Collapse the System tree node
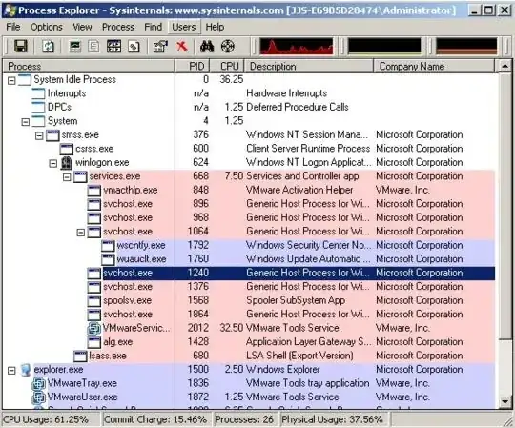 (26, 122)
